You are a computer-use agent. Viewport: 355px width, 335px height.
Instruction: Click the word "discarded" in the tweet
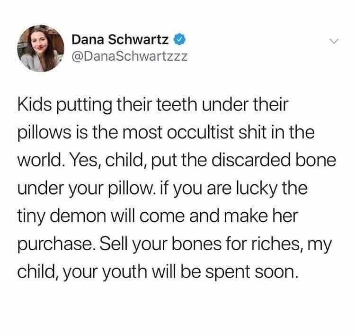click(251, 160)
